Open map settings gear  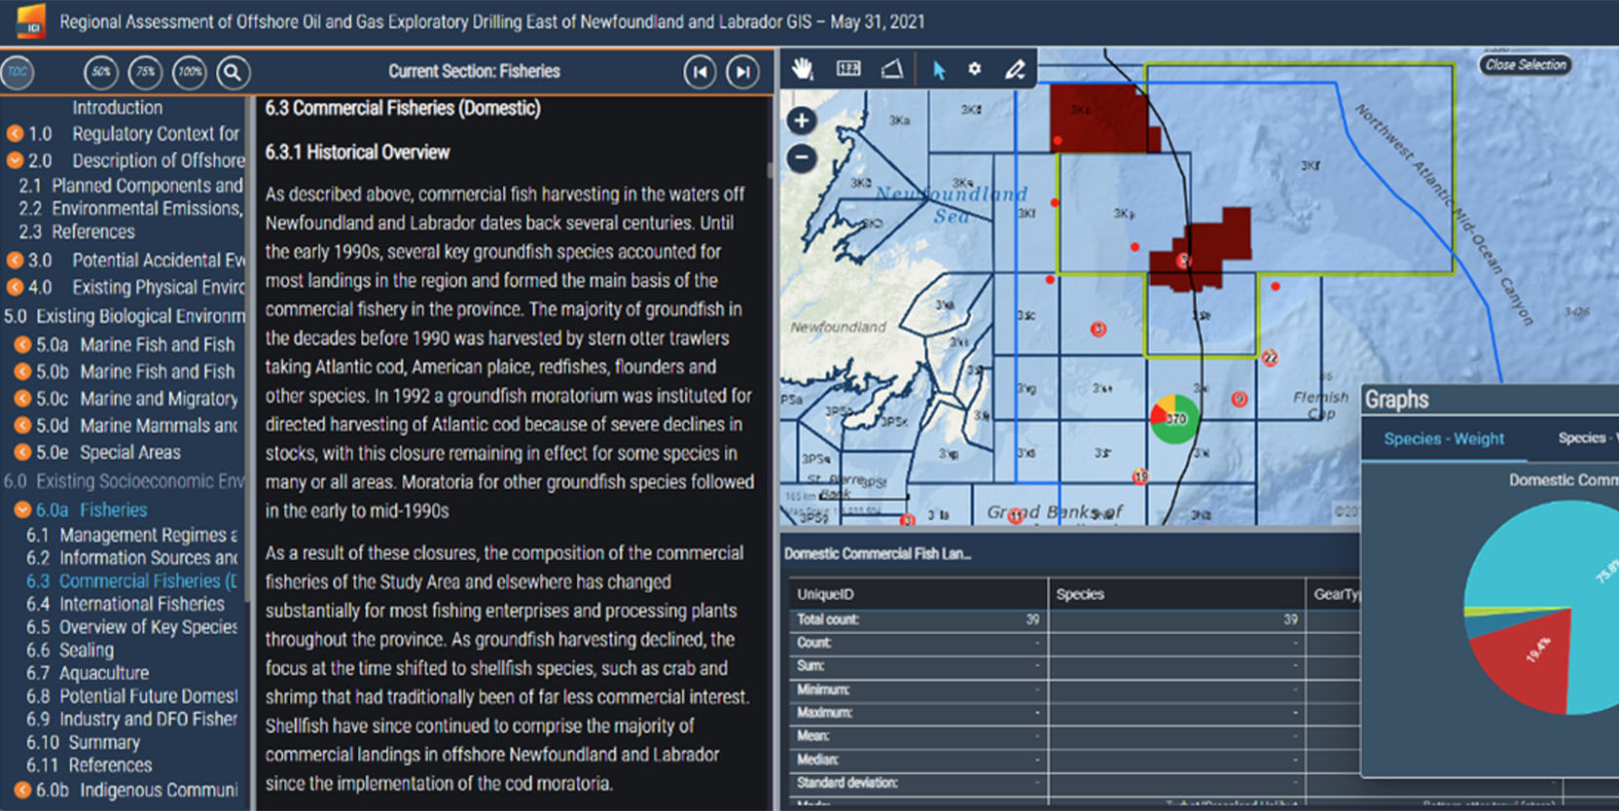(x=975, y=69)
